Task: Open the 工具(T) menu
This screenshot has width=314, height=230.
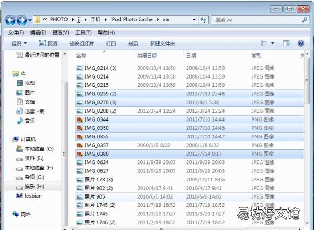Action: [83, 32]
